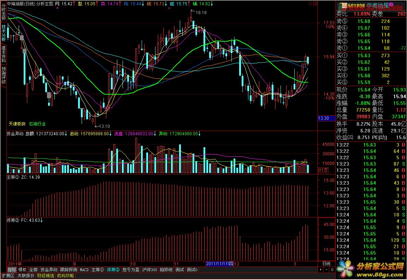Select the 模板 tab
Viewport: 407px width, 280px height.
[x=22, y=270]
